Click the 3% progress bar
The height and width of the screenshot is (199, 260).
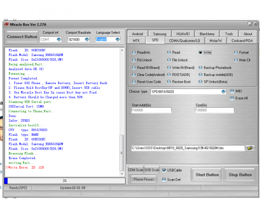coord(65,181)
